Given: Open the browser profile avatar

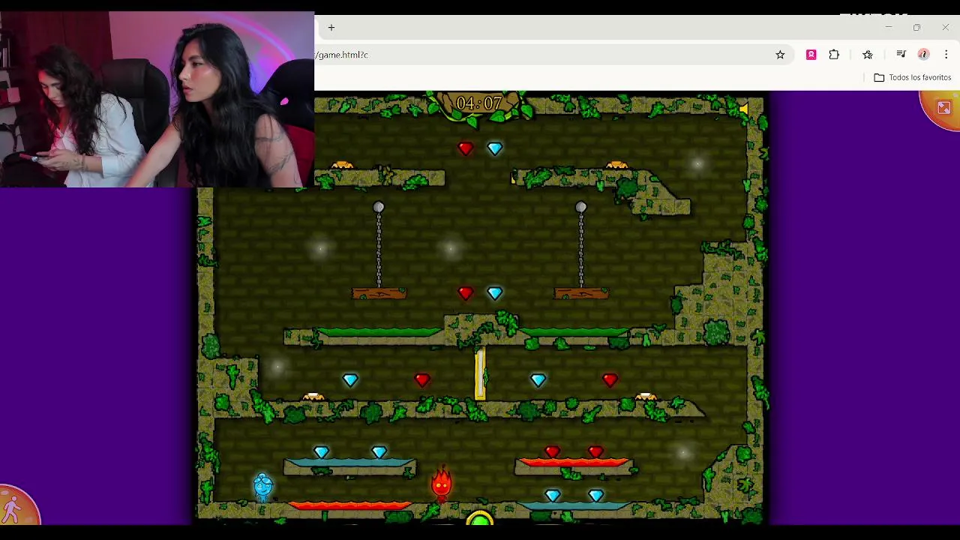Looking at the screenshot, I should click(923, 55).
